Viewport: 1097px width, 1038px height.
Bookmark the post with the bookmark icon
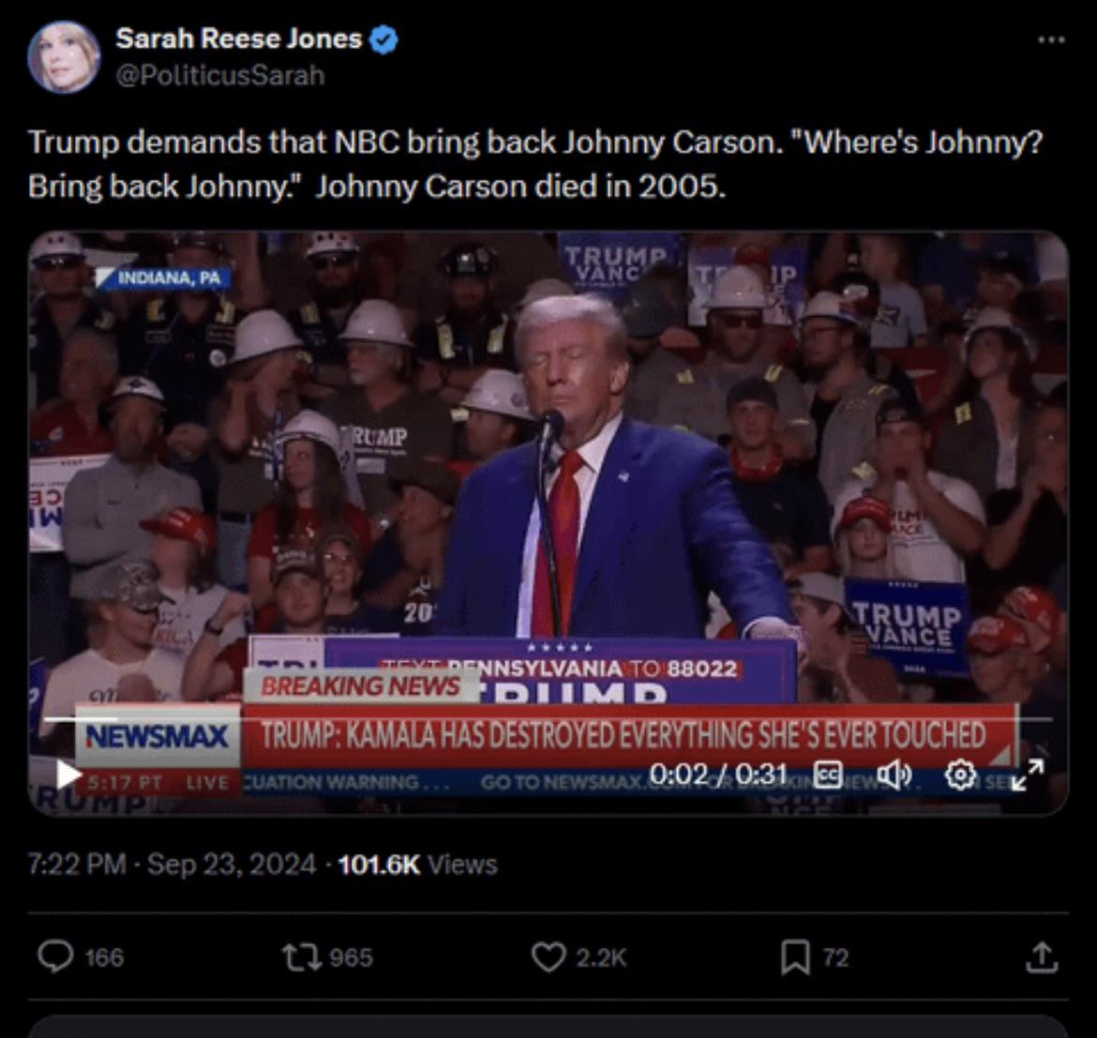coord(795,957)
